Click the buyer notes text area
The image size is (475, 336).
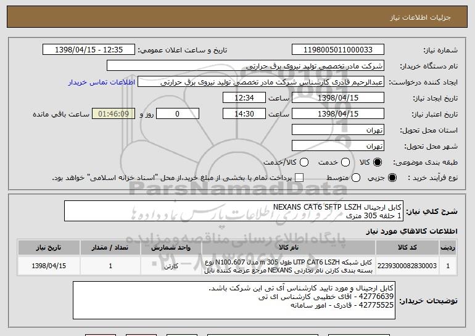(234, 300)
